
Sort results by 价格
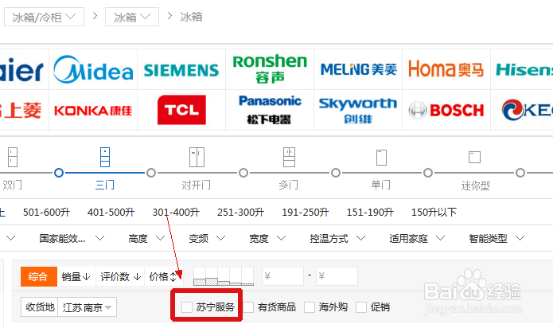coord(163,276)
